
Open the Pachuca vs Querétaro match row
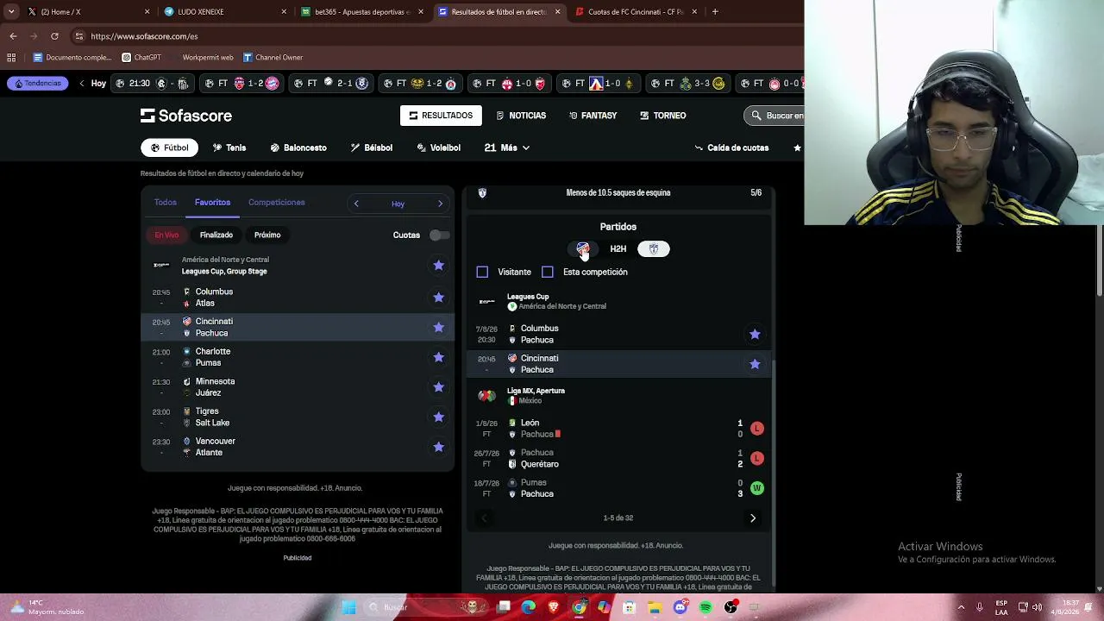(618, 458)
